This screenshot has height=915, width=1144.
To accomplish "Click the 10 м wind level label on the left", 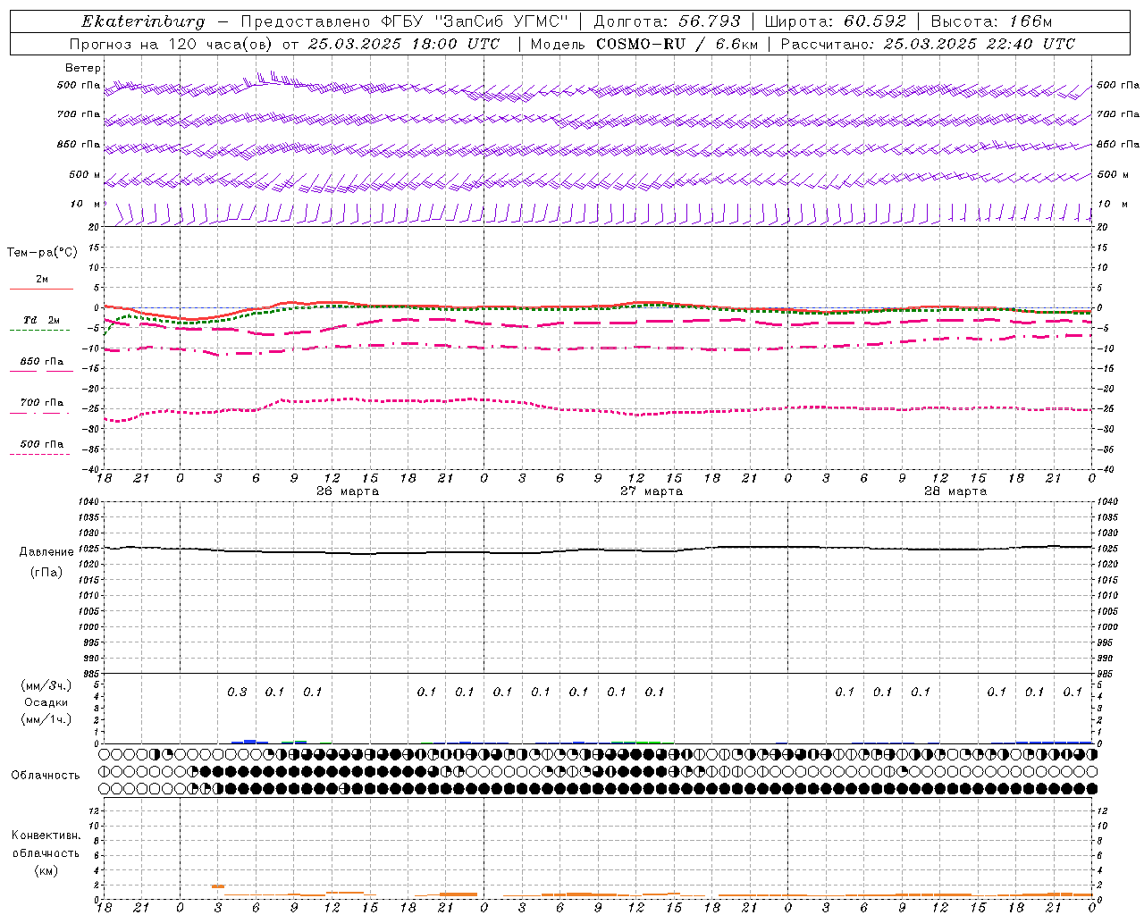I will pyautogui.click(x=85, y=204).
